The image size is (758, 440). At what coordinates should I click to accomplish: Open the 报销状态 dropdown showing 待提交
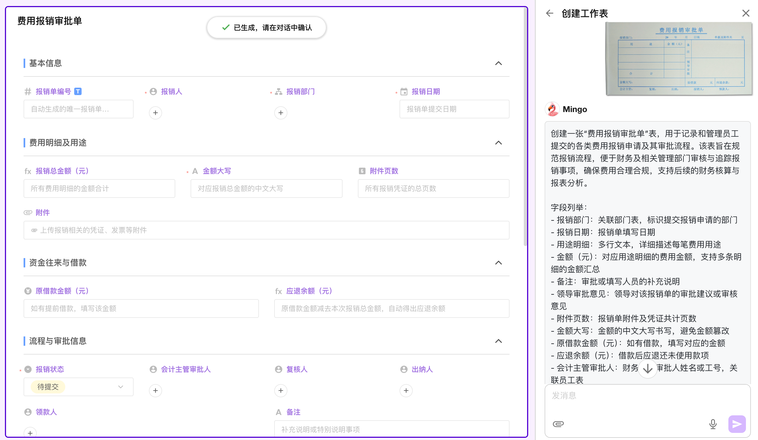pos(78,387)
